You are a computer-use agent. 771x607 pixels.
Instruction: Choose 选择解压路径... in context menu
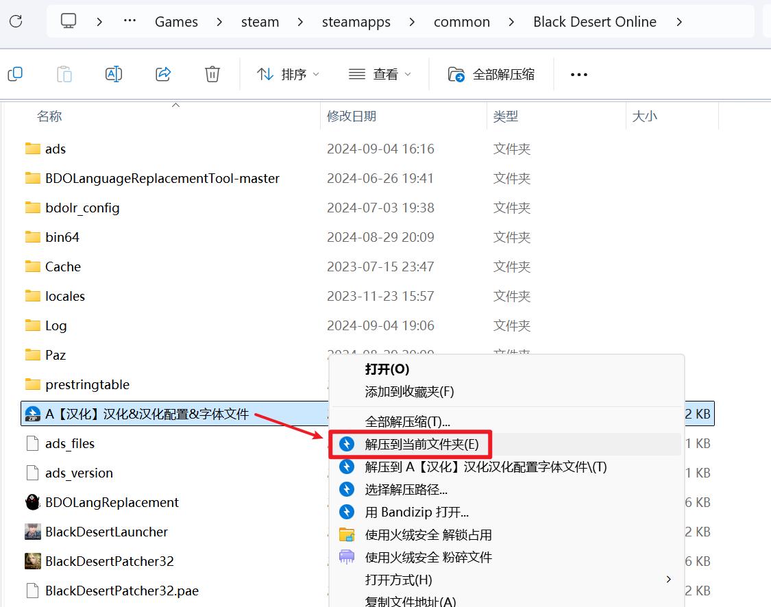pos(506,490)
